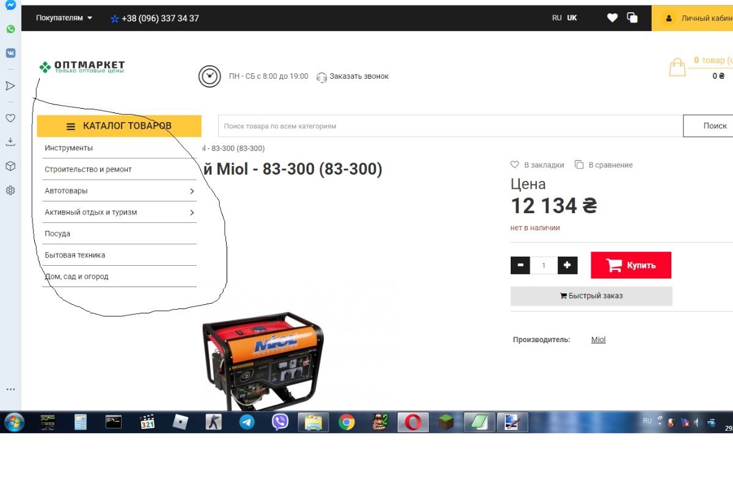The height and width of the screenshot is (482, 733).
Task: Click the working hours clock icon
Action: 210,76
